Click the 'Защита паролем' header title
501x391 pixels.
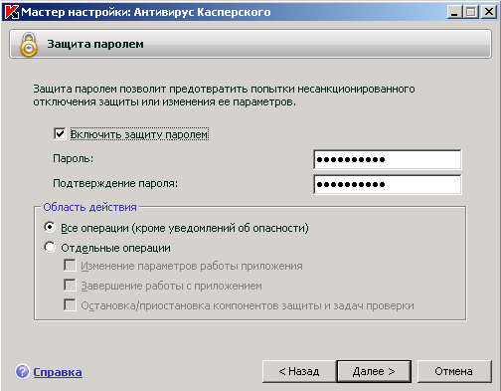tap(95, 44)
